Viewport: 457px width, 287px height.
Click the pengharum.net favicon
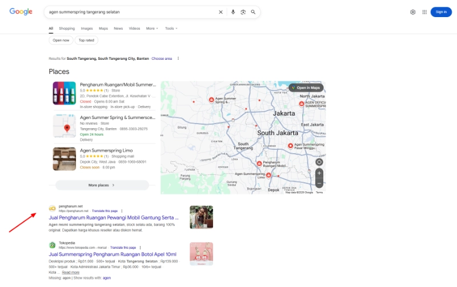tap(52, 208)
